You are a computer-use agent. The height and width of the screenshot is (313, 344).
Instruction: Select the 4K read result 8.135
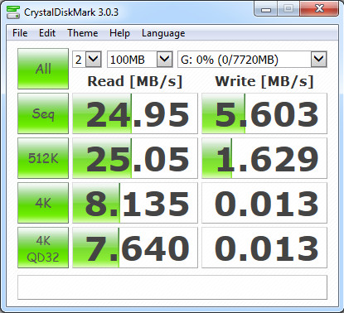135,203
